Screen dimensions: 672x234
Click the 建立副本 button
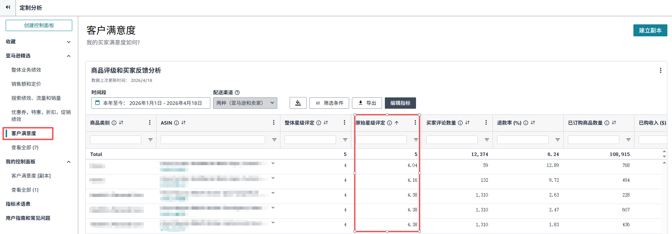point(650,30)
